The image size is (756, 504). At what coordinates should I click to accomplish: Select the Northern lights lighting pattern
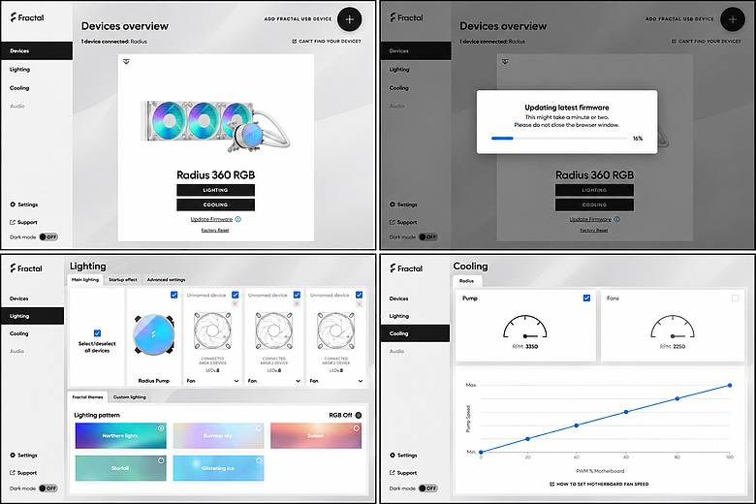(x=120, y=435)
